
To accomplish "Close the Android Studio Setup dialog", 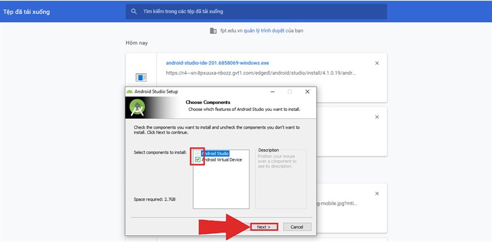I will pos(307,92).
